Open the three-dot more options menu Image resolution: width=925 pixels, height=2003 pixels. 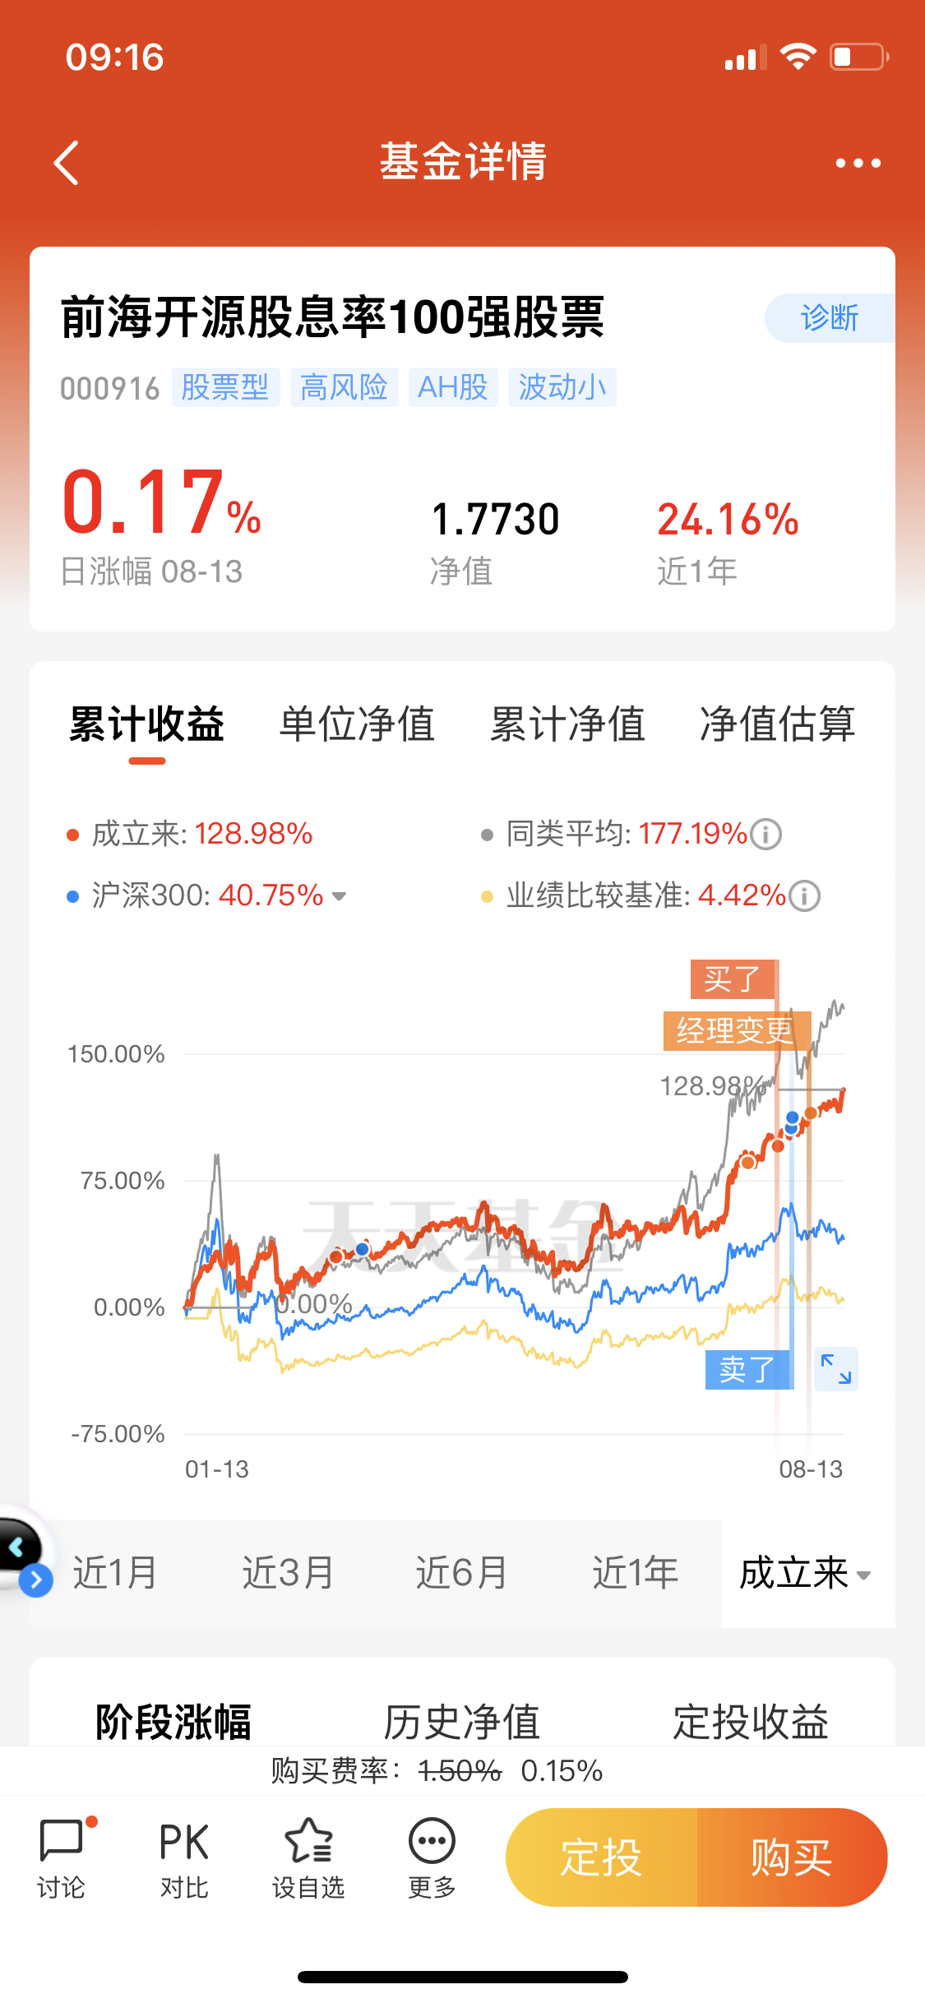[858, 163]
